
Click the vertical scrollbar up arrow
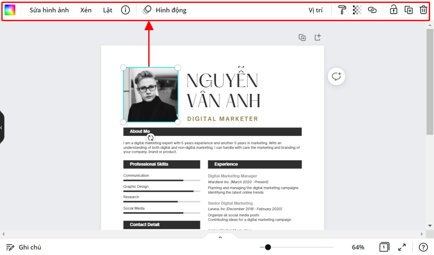coord(430,25)
